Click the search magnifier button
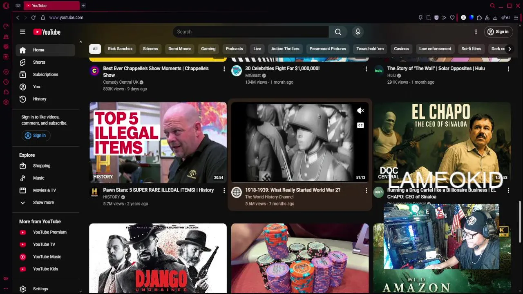 click(x=338, y=32)
